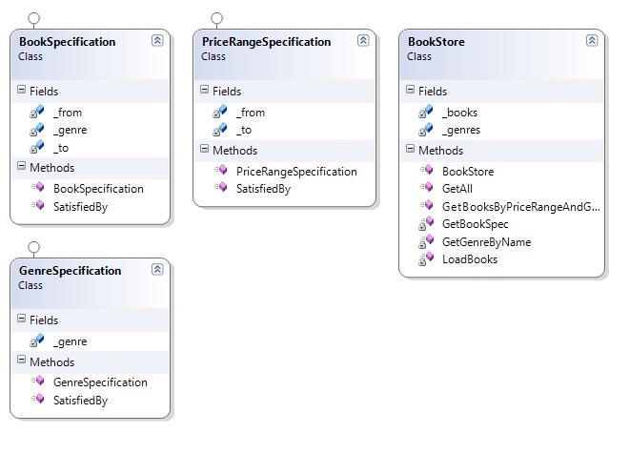Collapse the Methods section in BookSpecification
The width and height of the screenshot is (629, 454).
pos(22,168)
